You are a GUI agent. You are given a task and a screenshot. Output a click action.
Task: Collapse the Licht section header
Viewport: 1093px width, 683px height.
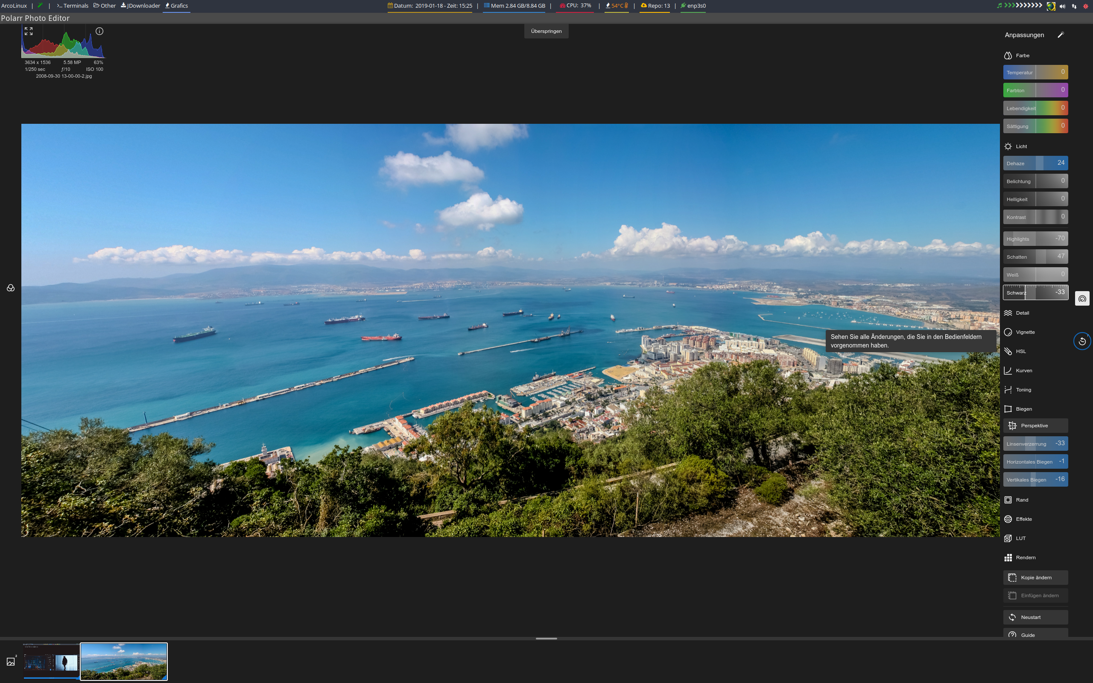pyautogui.click(x=1021, y=146)
